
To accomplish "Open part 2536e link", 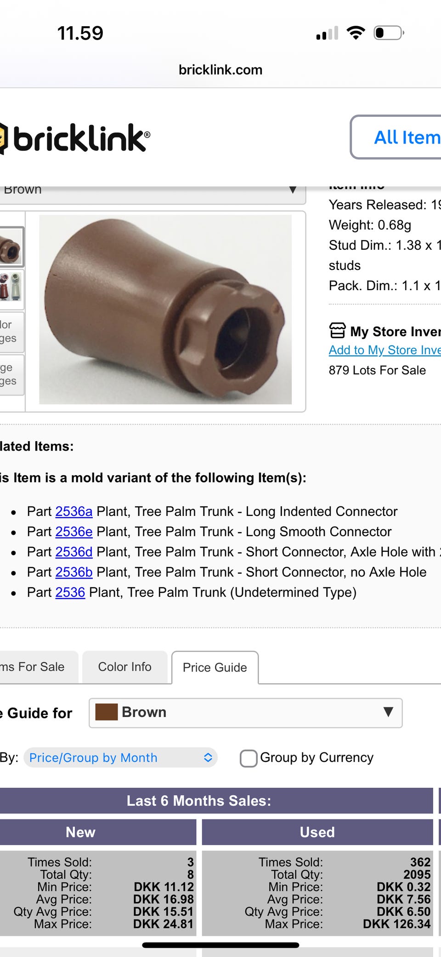I will click(x=73, y=532).
